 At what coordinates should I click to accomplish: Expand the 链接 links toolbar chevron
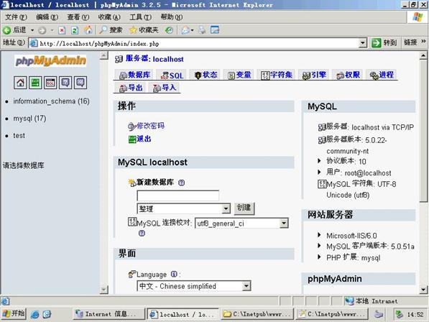click(x=423, y=41)
